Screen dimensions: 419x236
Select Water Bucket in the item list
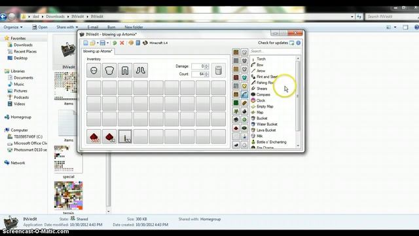pos(266,125)
